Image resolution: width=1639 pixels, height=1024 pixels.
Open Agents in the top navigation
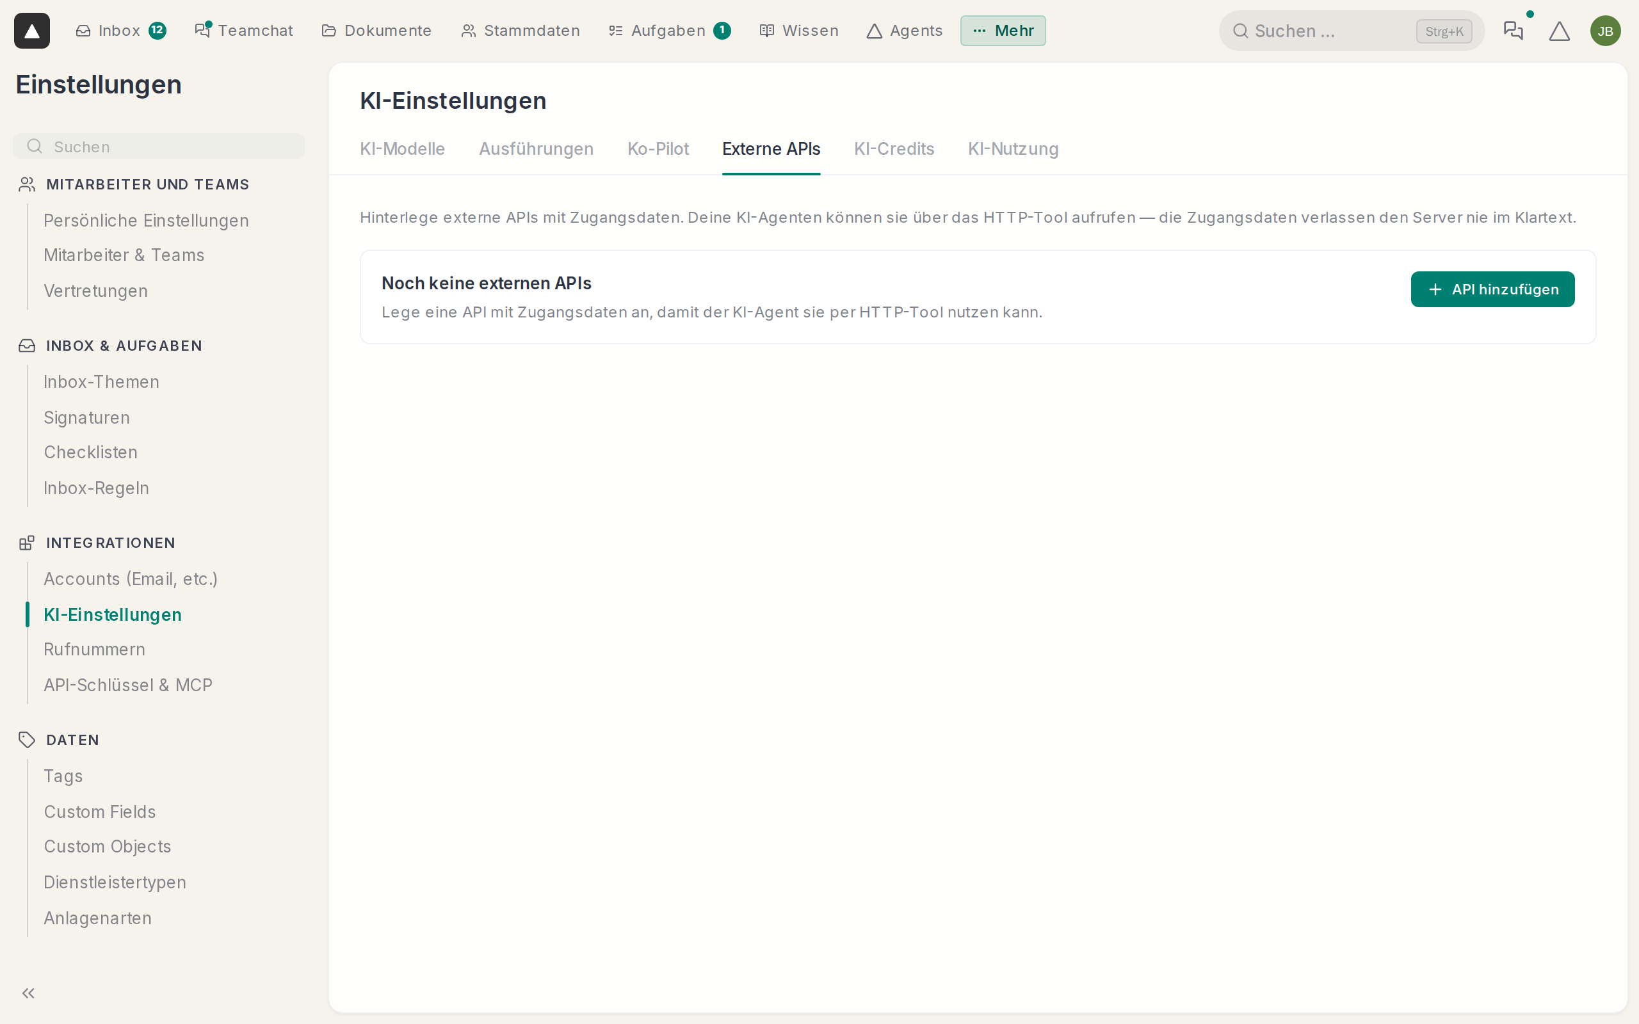point(904,31)
